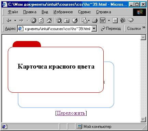
Task: Open the Избранное menu
Action: tap(63, 12)
